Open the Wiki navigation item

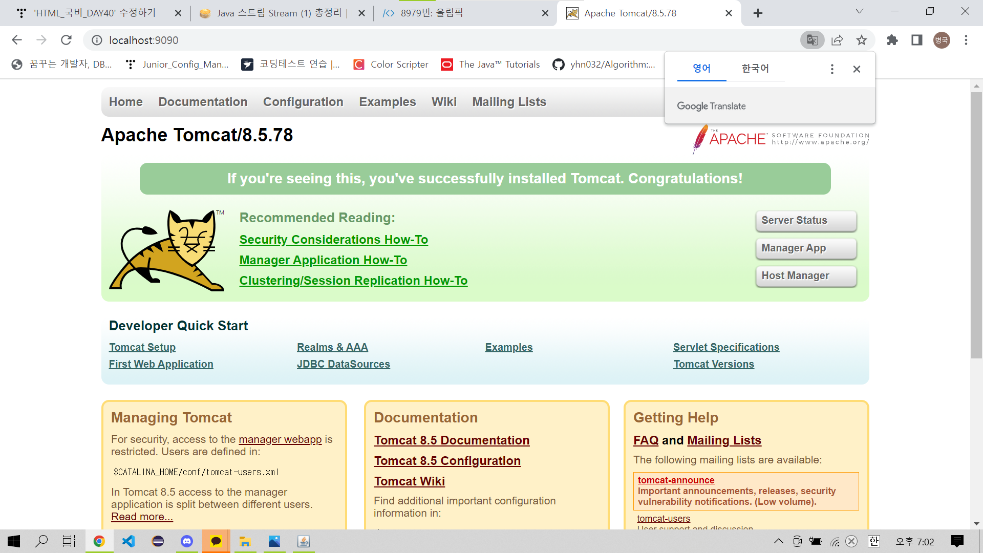coord(444,102)
